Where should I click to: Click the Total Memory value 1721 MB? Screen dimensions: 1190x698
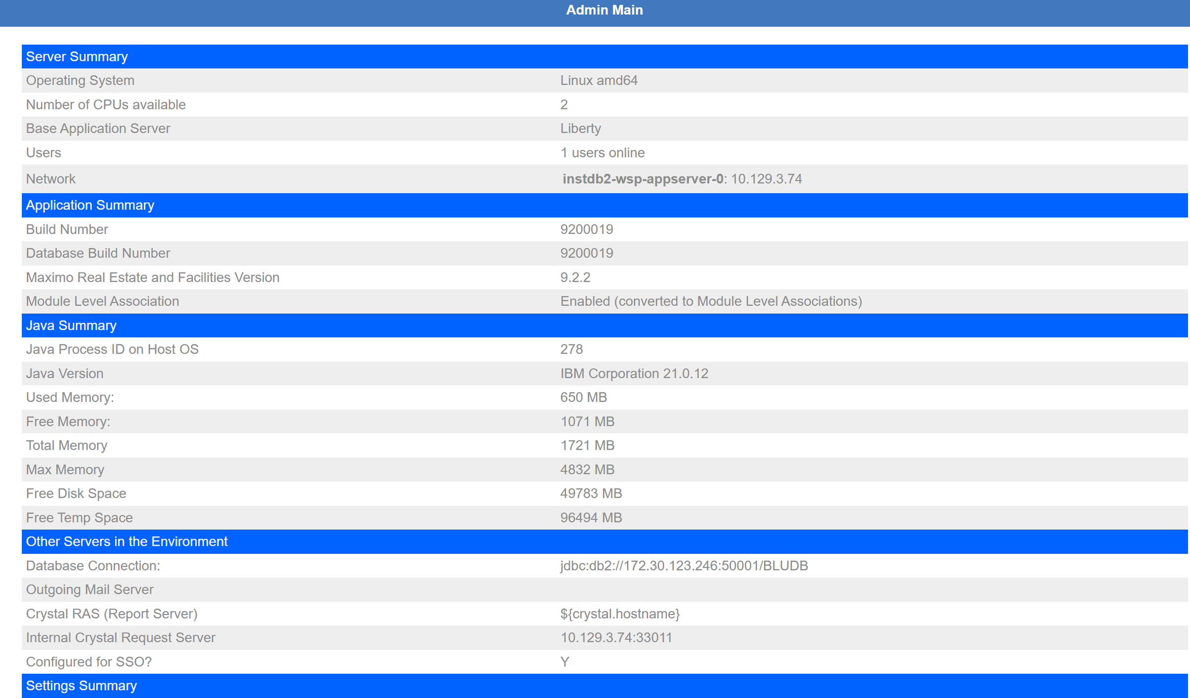587,445
